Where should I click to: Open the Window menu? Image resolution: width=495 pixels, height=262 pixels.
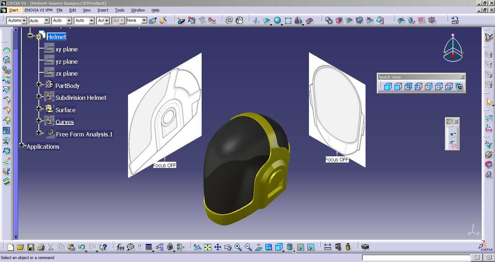tap(138, 10)
